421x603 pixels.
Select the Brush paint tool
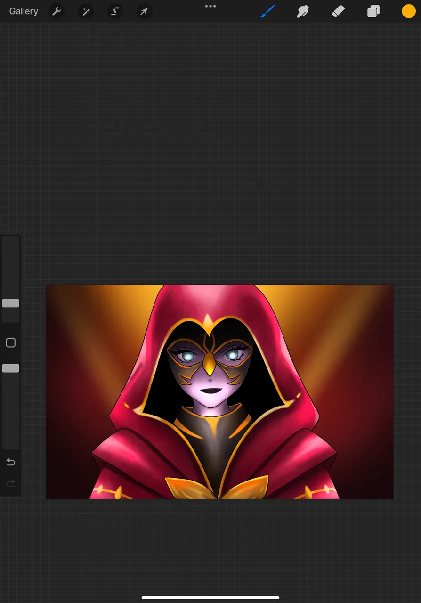[x=267, y=11]
